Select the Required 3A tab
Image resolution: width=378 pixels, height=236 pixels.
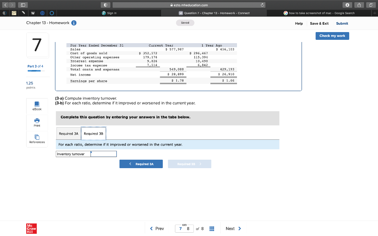pyautogui.click(x=68, y=133)
